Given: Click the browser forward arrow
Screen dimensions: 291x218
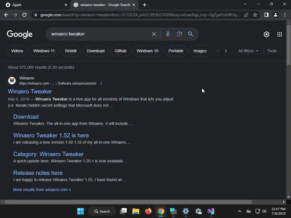Looking at the screenshot, I should click(x=15, y=15).
